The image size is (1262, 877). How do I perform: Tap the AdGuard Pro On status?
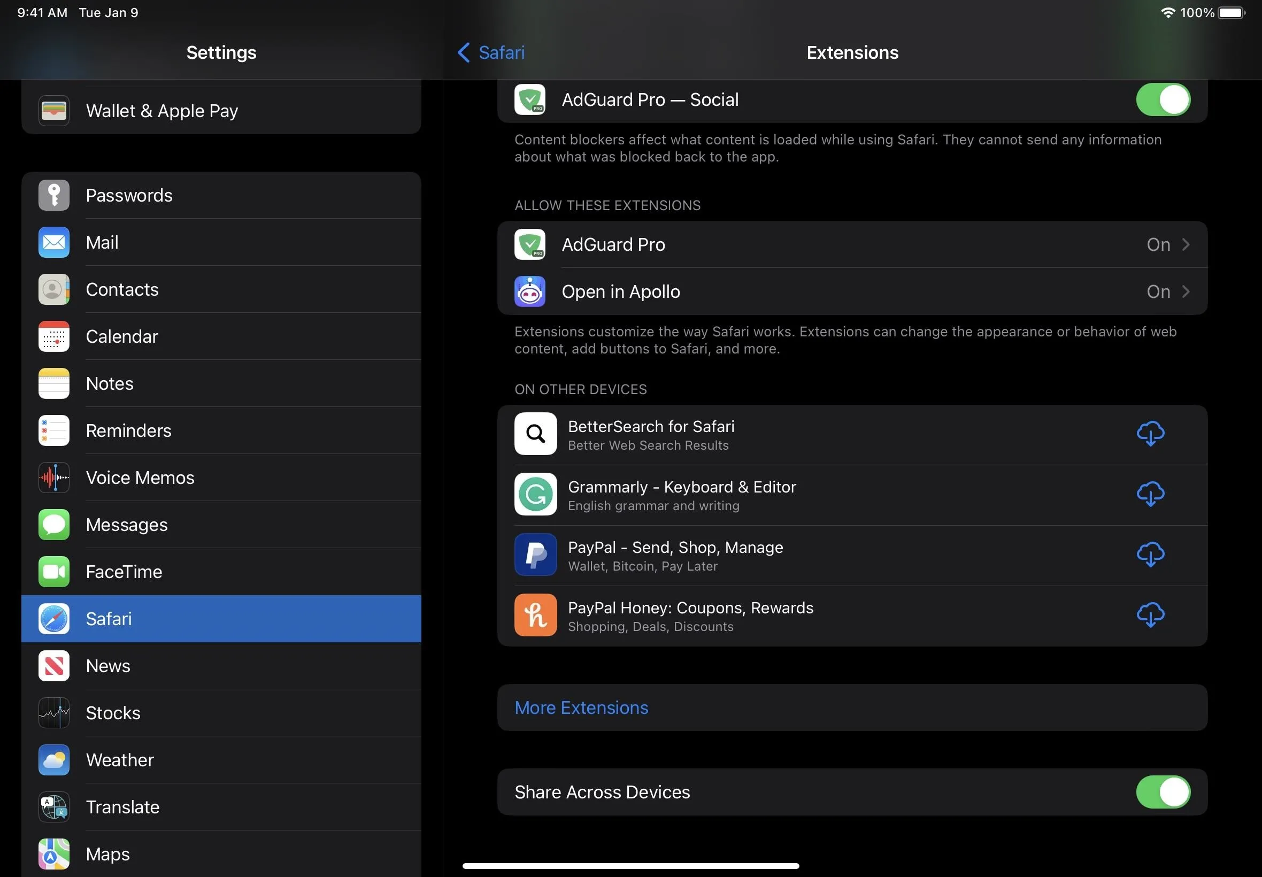pos(1158,244)
